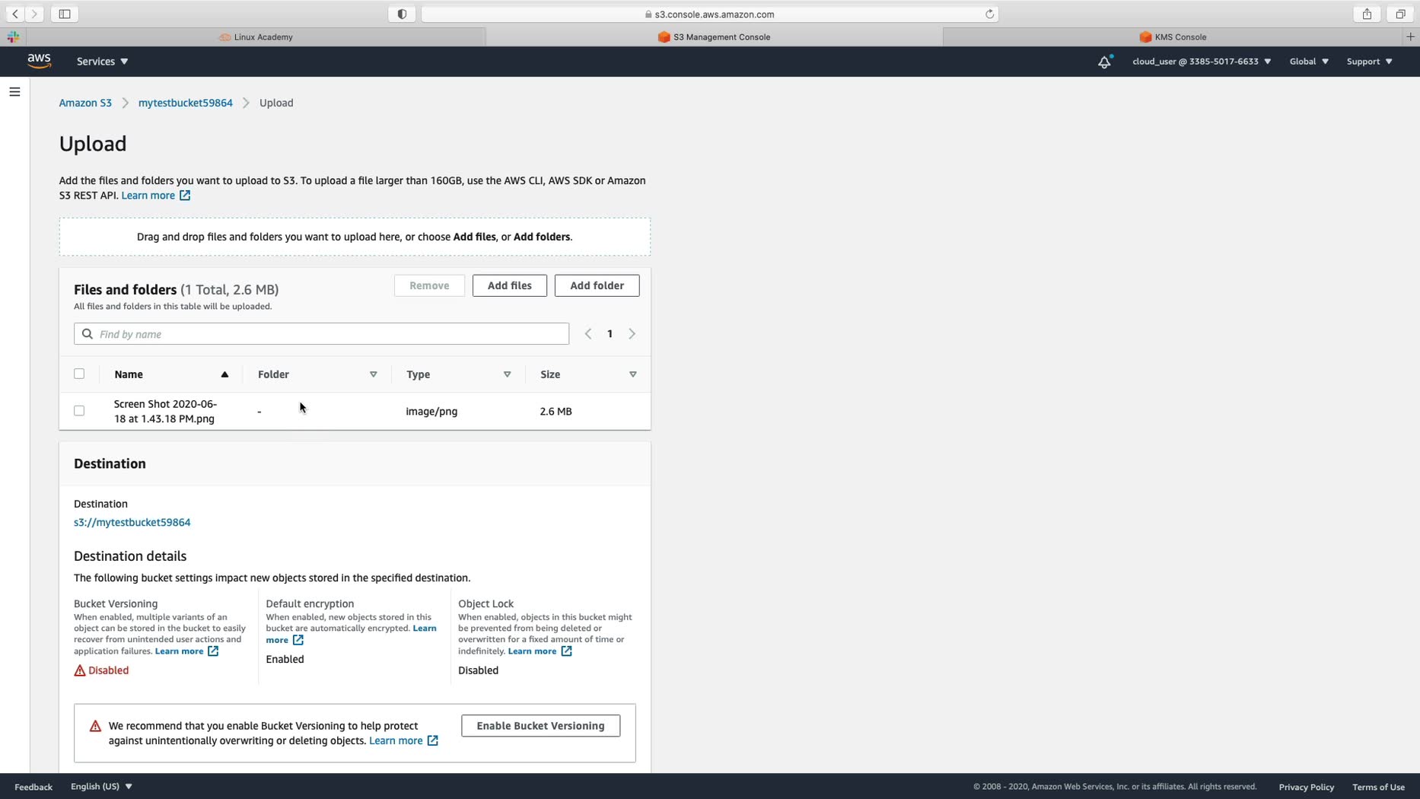The image size is (1420, 799).
Task: Click the external link icon under Default encryption
Action: pos(298,640)
